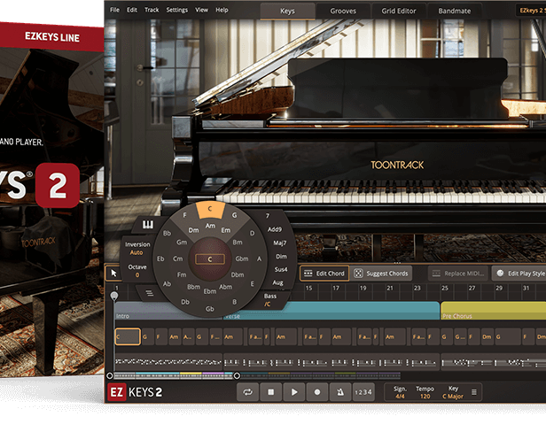Toggle the metronome icon
Viewport: 546px width, 432px height.
click(340, 392)
